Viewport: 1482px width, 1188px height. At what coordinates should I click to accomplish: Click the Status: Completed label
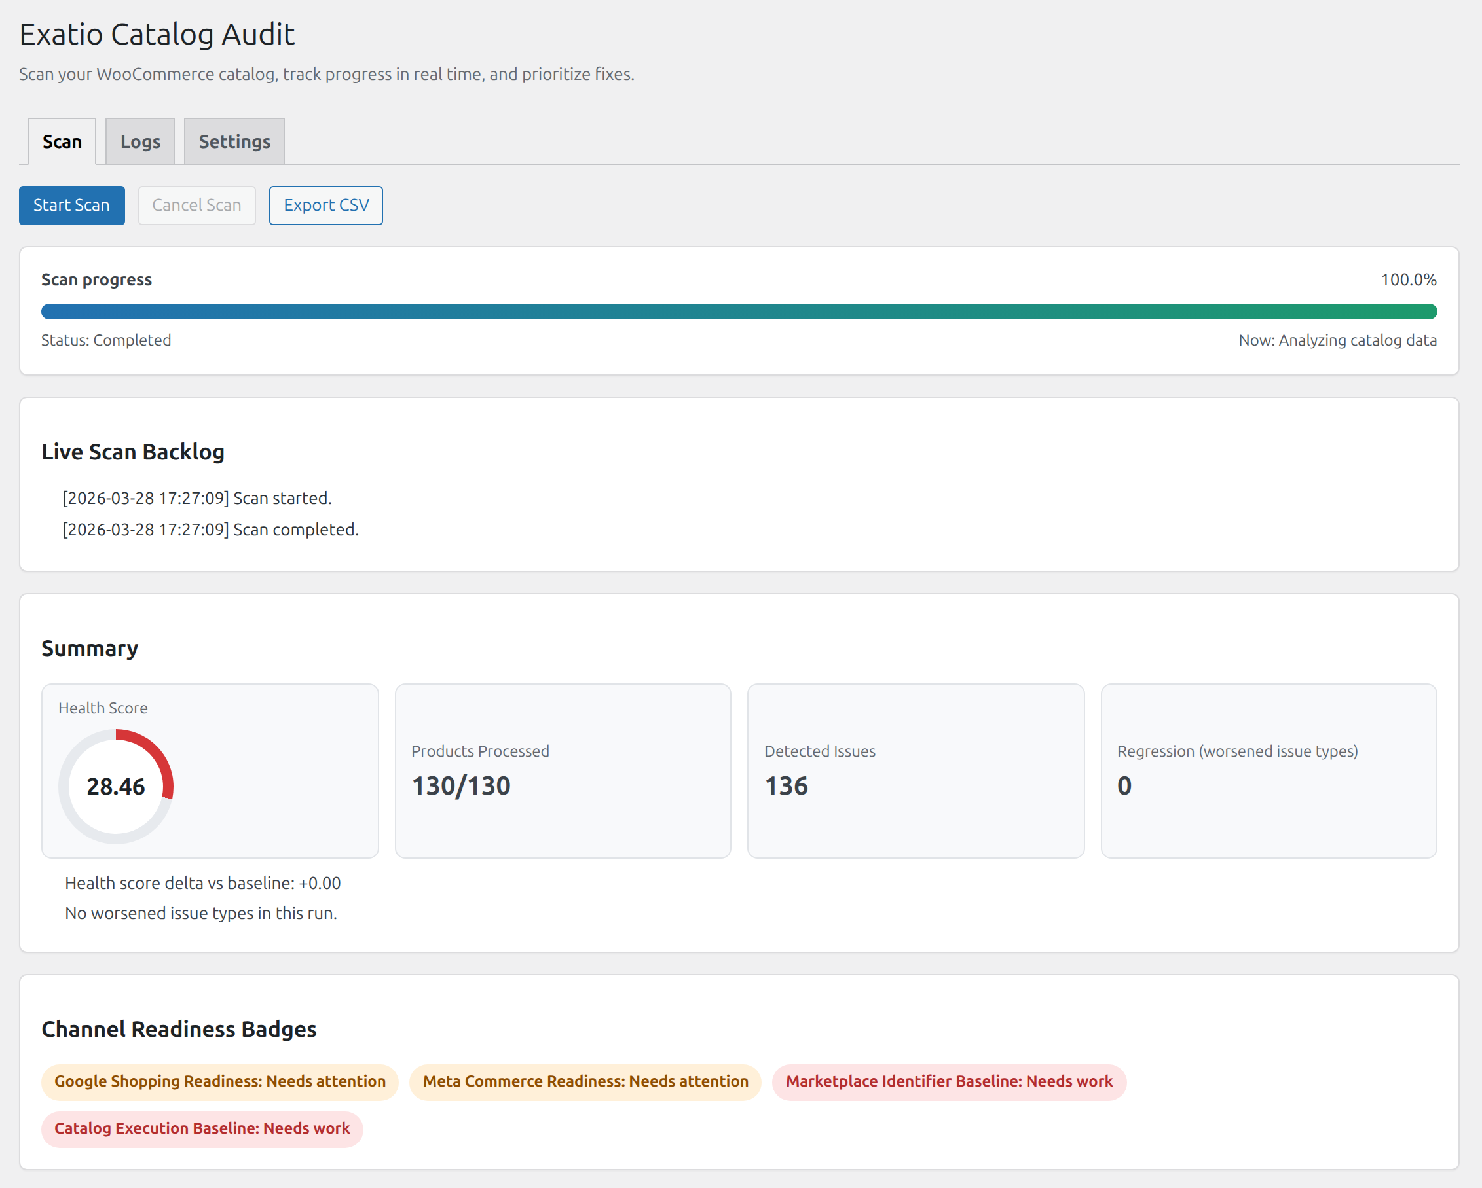(106, 340)
